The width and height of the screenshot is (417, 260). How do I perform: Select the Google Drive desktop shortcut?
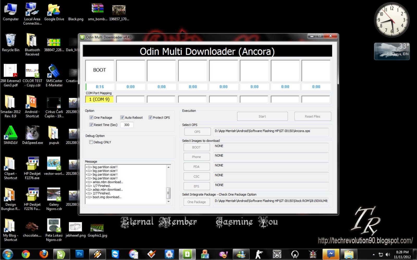click(x=54, y=12)
